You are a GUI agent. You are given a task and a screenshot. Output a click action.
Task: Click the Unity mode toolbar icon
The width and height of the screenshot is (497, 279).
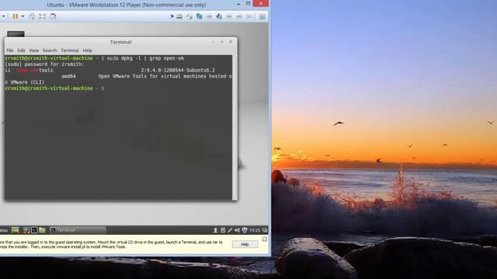pyautogui.click(x=53, y=16)
